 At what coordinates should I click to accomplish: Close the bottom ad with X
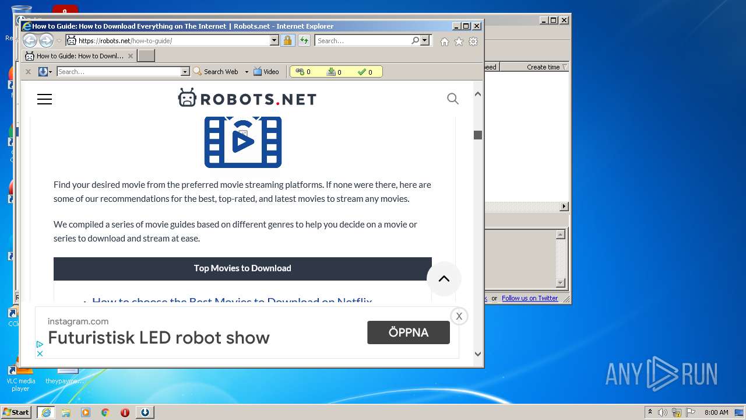click(459, 316)
